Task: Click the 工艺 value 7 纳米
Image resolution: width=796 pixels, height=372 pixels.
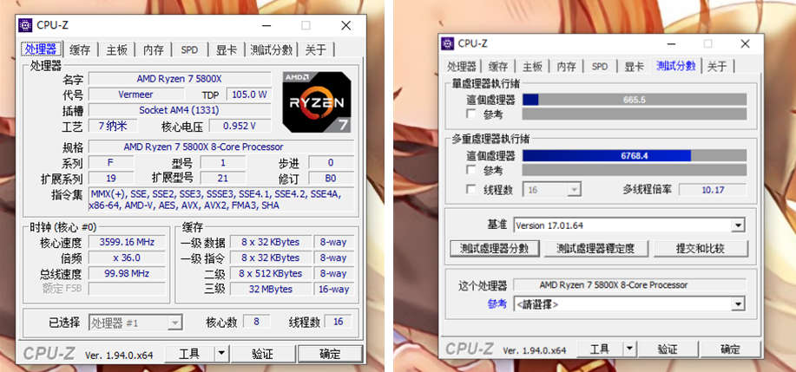Action: [113, 126]
